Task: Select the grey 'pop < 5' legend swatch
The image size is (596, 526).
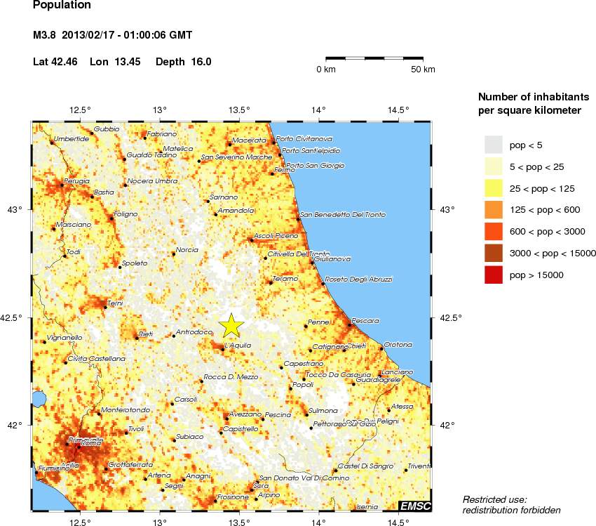Action: pos(494,145)
